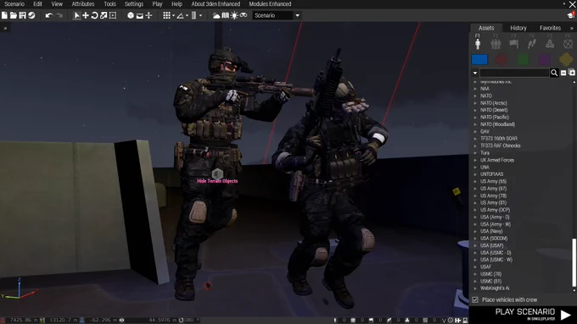Switch to the History tab
The width and height of the screenshot is (577, 324).
(518, 28)
